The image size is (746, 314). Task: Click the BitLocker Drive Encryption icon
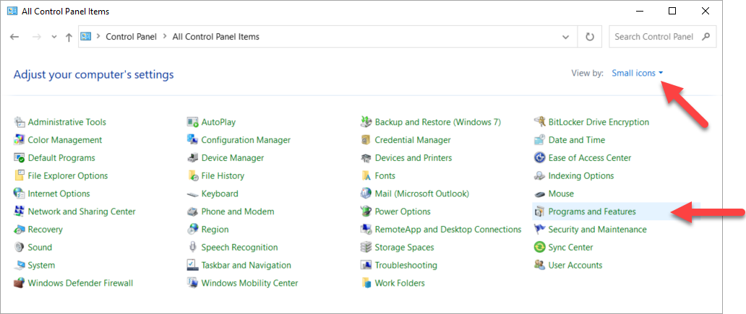(x=539, y=123)
